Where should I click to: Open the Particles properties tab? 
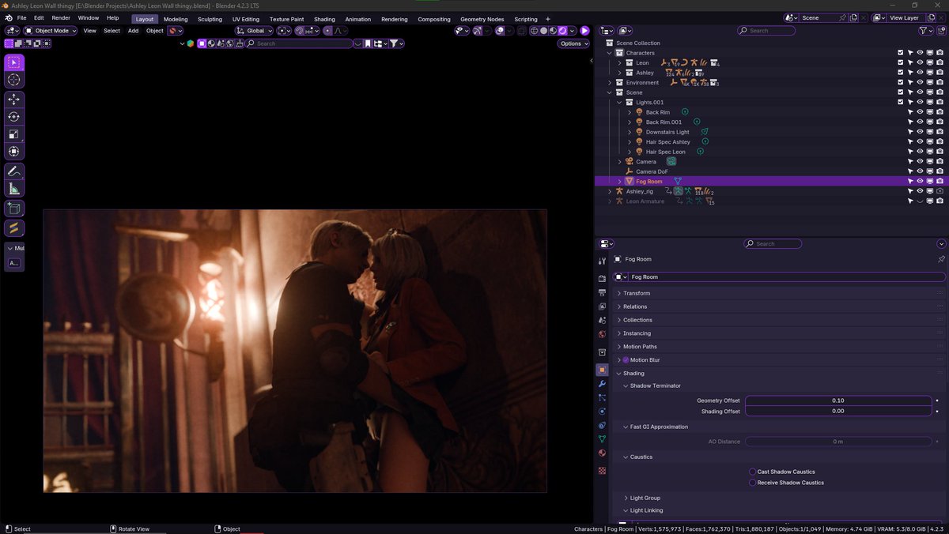pyautogui.click(x=602, y=397)
